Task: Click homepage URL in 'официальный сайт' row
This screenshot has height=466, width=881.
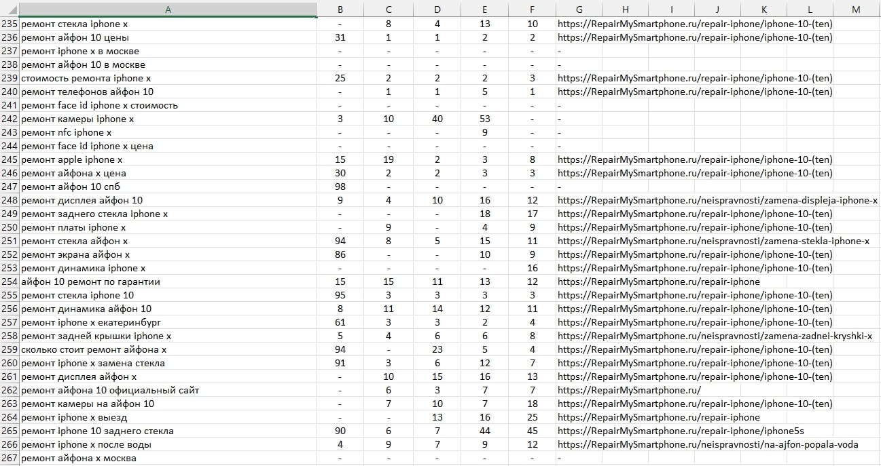Action: (629, 390)
